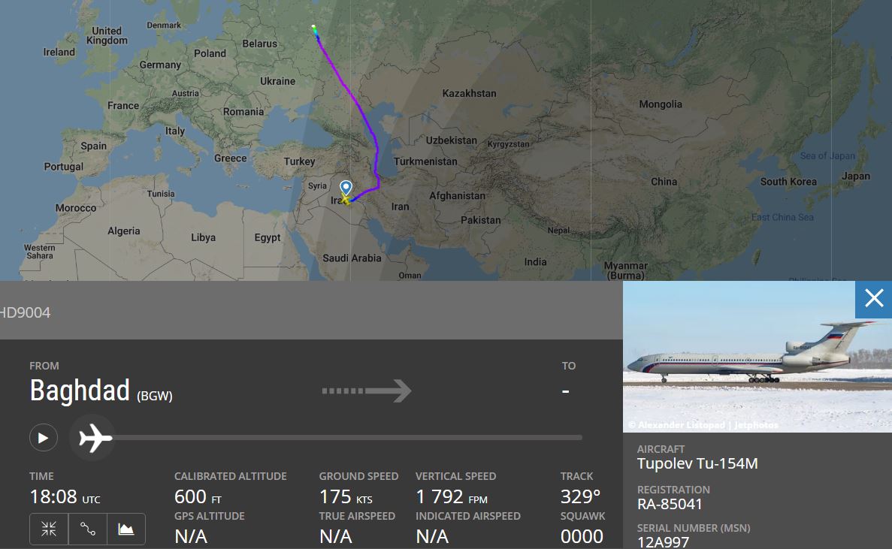Click the Baghdad origin location pin on map
This screenshot has height=549, width=892.
click(x=346, y=186)
